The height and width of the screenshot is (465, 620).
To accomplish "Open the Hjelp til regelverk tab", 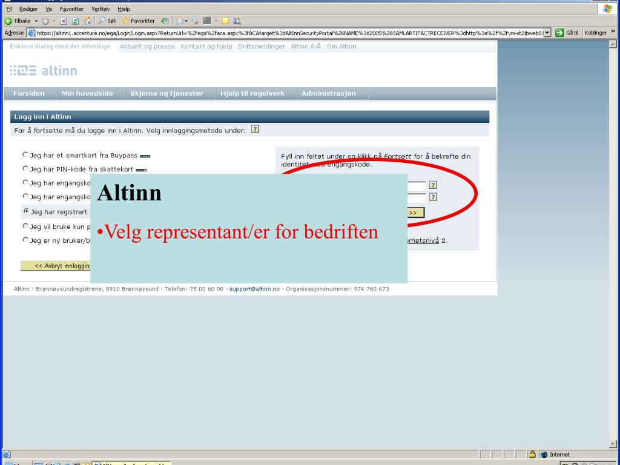I will point(252,94).
